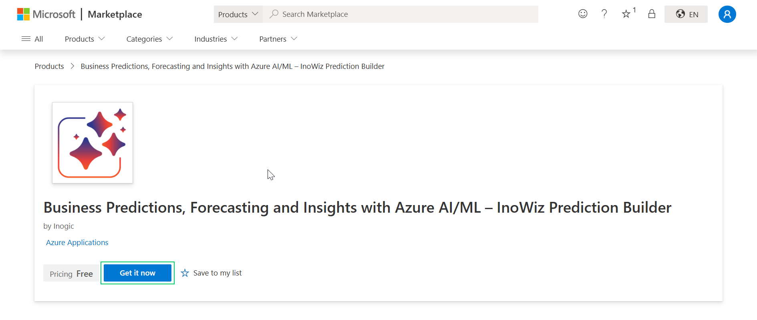Click the InoWiz product logo thumbnail
This screenshot has height=320, width=757.
click(x=93, y=143)
